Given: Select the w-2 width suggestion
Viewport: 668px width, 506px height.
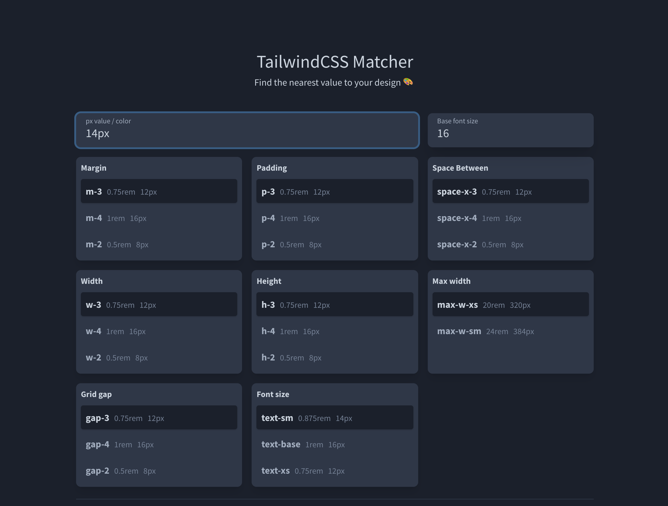Looking at the screenshot, I should coord(158,358).
